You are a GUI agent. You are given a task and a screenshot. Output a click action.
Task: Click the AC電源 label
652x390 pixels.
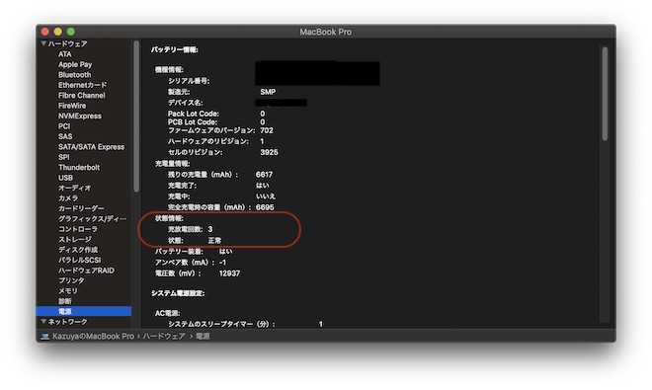click(167, 313)
